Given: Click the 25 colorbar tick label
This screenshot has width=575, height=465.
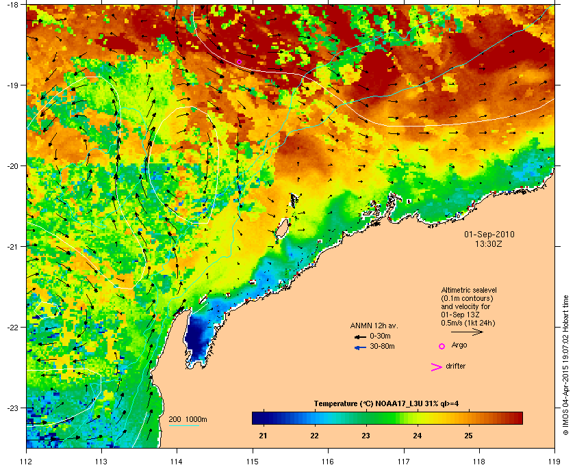Looking at the screenshot, I should (x=468, y=436).
